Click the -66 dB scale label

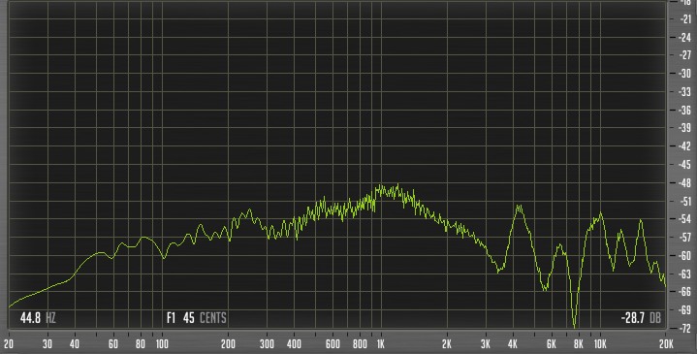pyautogui.click(x=685, y=292)
